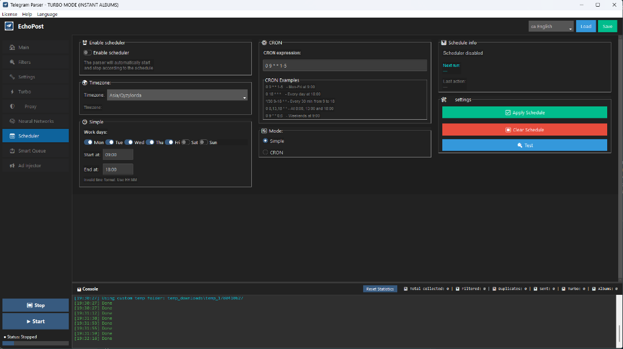Viewport: 623px width, 349px height.
Task: Click the Ad Injector megaphone icon
Action: pos(12,165)
